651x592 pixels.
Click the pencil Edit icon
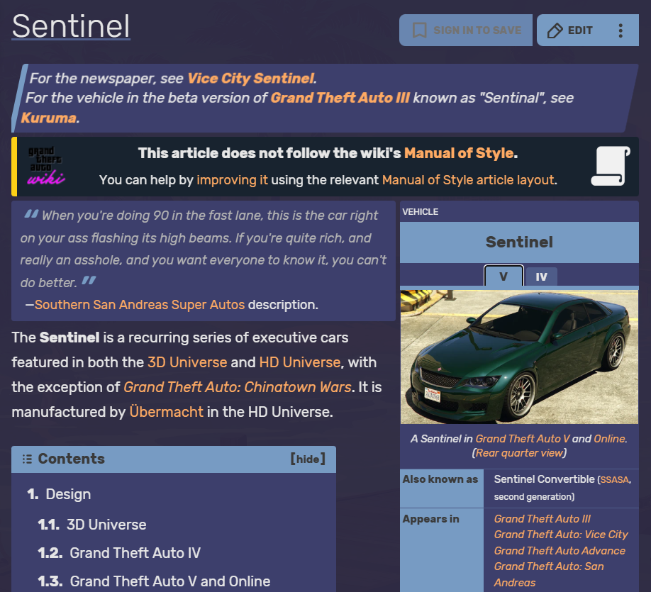tap(555, 30)
